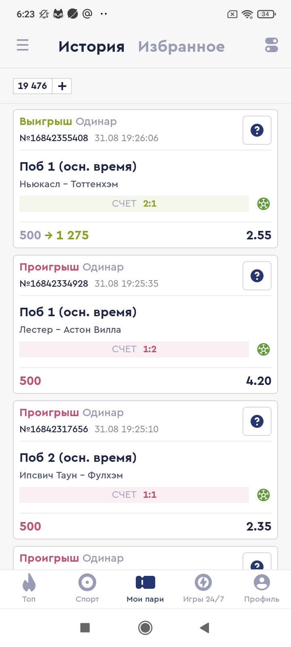Open help for bet №16842355408
Image resolution: width=291 pixels, height=647 pixels.
coord(257,130)
